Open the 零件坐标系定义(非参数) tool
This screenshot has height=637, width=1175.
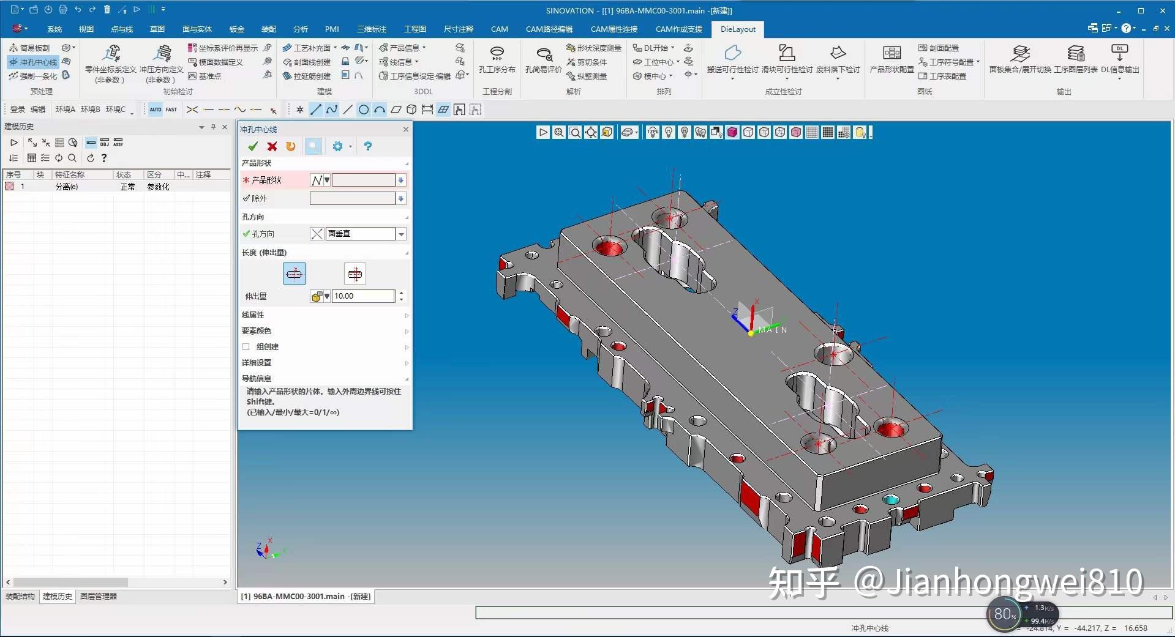tap(109, 61)
